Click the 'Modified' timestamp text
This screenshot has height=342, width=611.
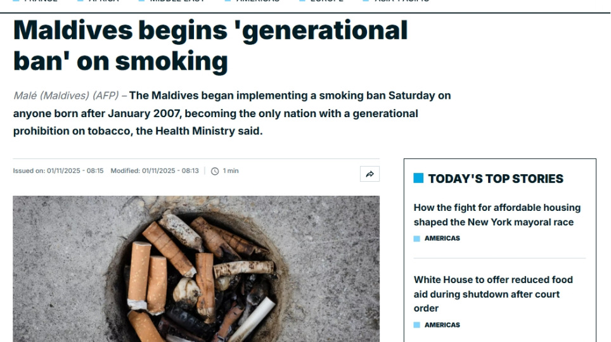[155, 171]
